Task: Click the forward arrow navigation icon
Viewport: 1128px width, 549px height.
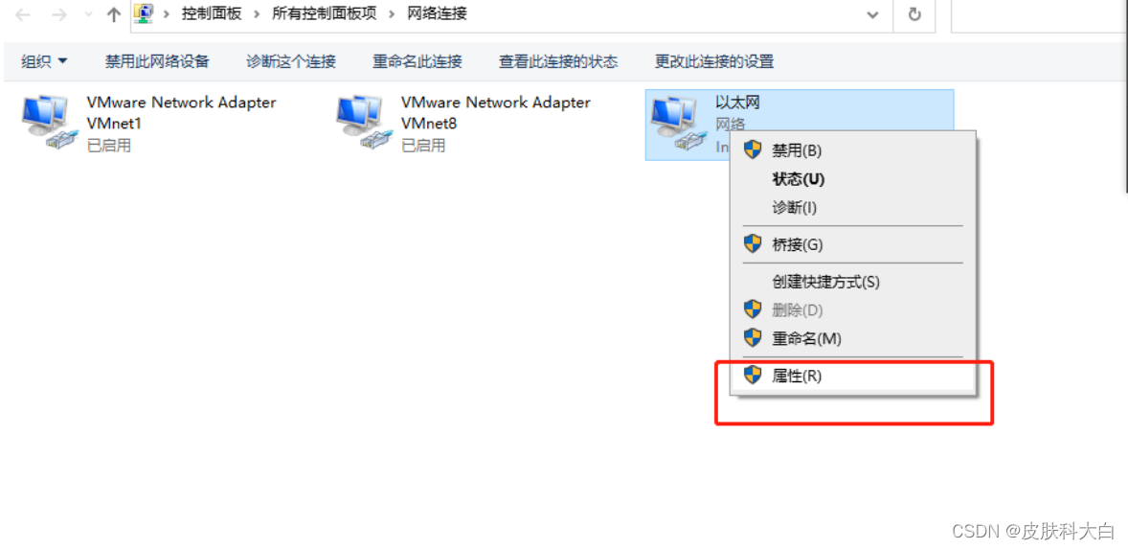Action: coord(59,14)
